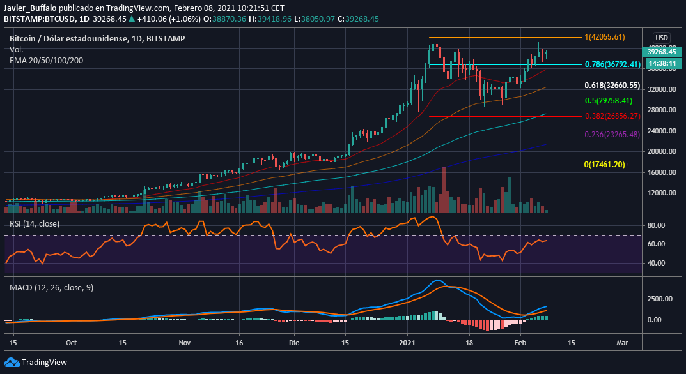Select the Fibonacci 0.618(32660.55) level label

click(x=612, y=86)
